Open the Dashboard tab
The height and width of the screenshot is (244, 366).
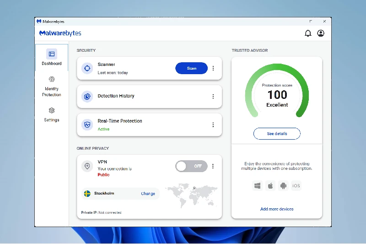(x=52, y=57)
